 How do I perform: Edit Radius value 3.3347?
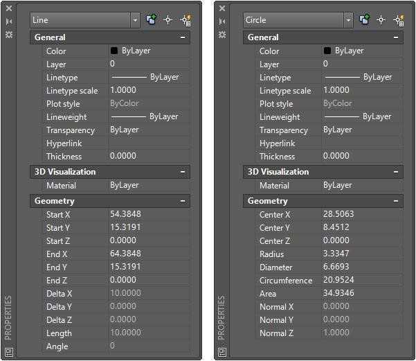[x=363, y=254]
